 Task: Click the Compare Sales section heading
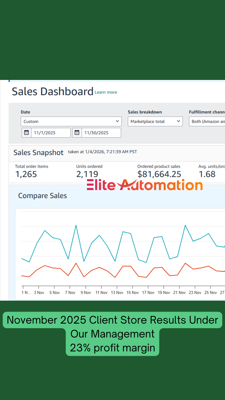[42, 196]
